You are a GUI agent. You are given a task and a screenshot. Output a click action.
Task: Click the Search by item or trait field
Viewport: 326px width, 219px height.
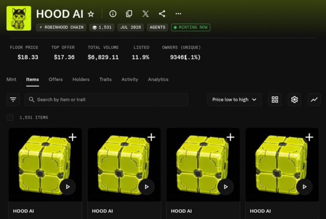tap(106, 100)
